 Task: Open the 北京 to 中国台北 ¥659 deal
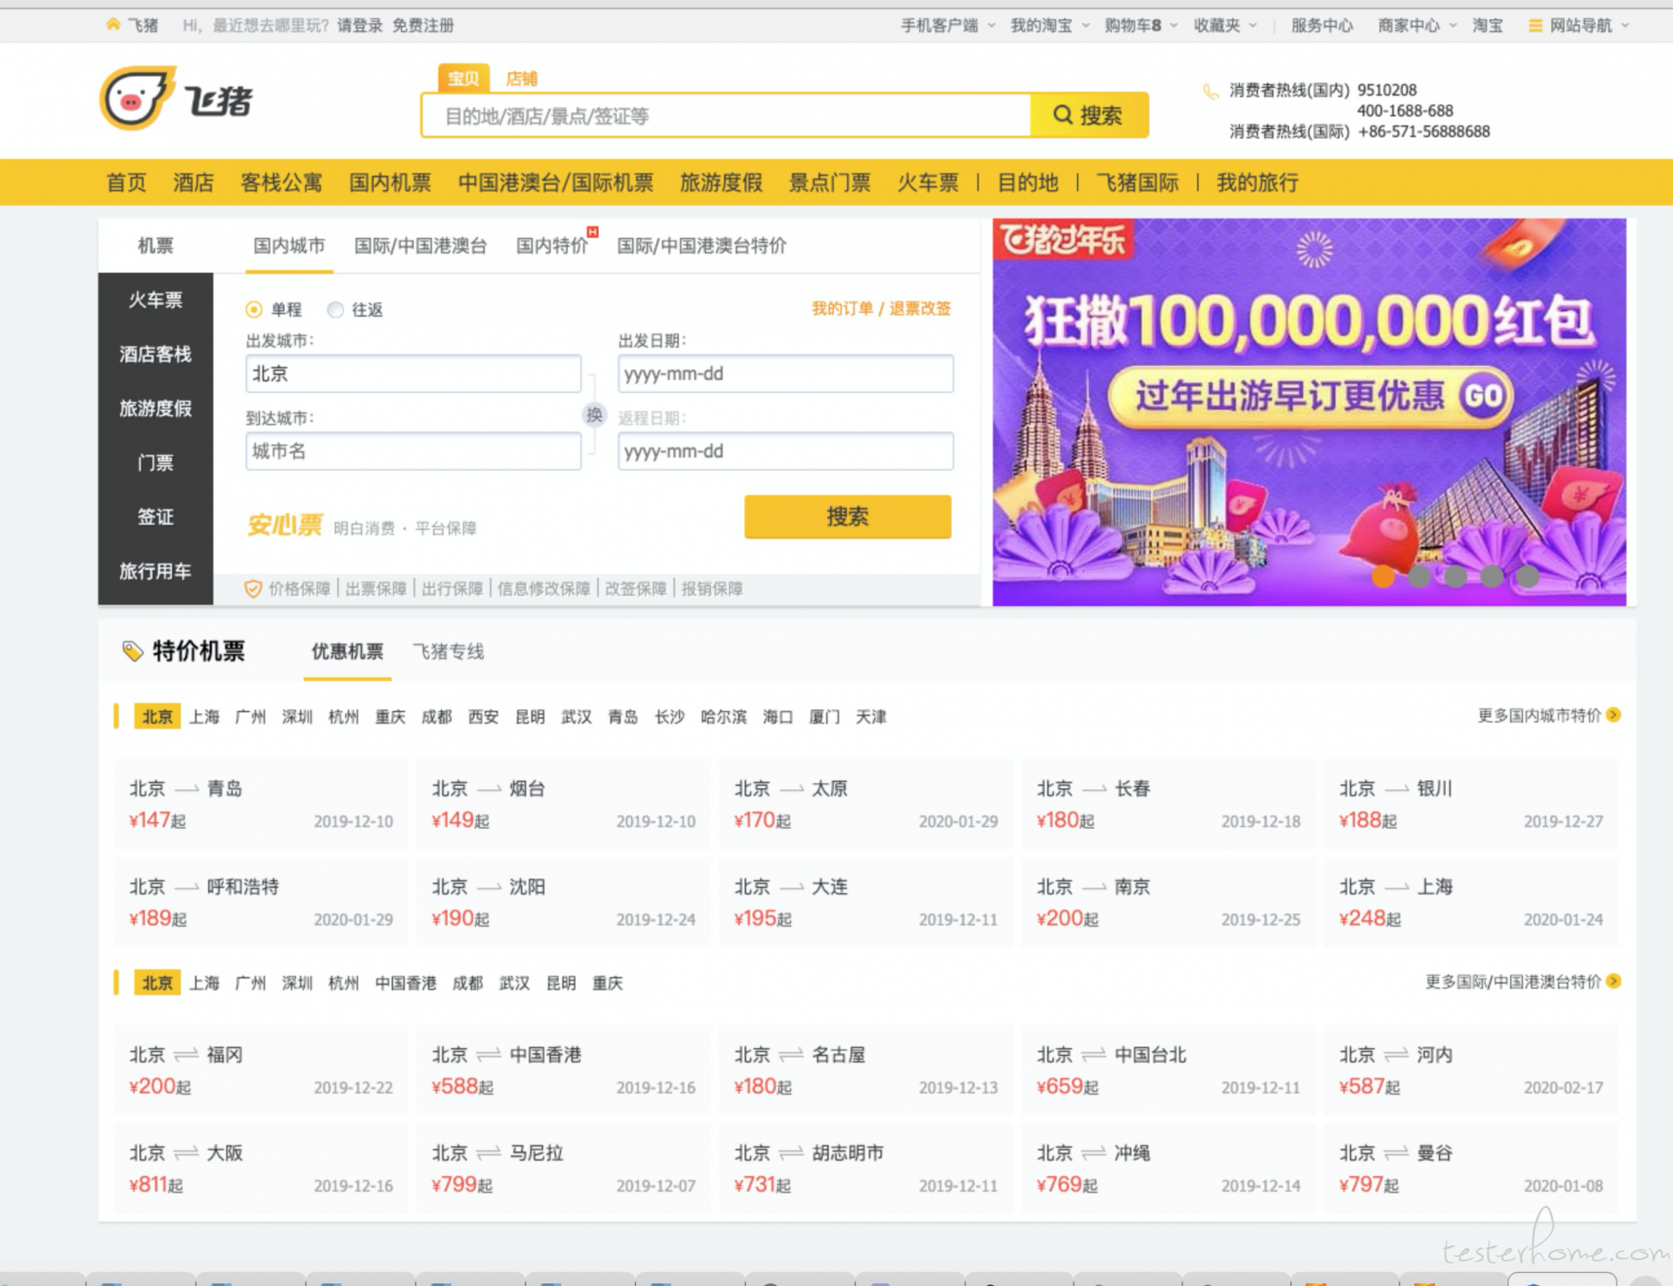[1168, 1071]
